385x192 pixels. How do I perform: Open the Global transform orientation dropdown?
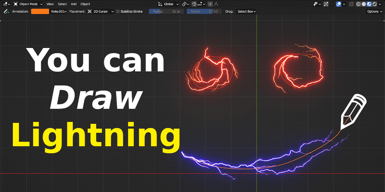[x=169, y=4]
